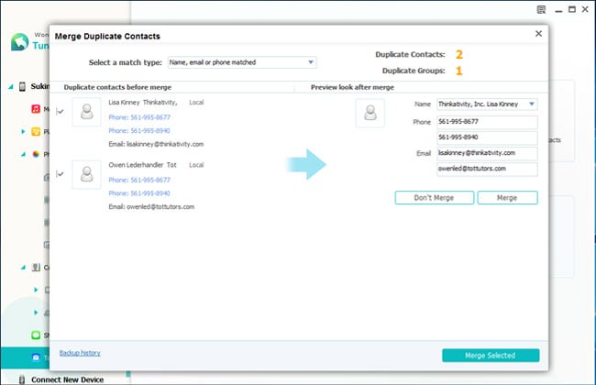Screen dimensions: 596x385
Task: Click Lisa Kinney's phone 561-995-8677
Action: pos(139,117)
